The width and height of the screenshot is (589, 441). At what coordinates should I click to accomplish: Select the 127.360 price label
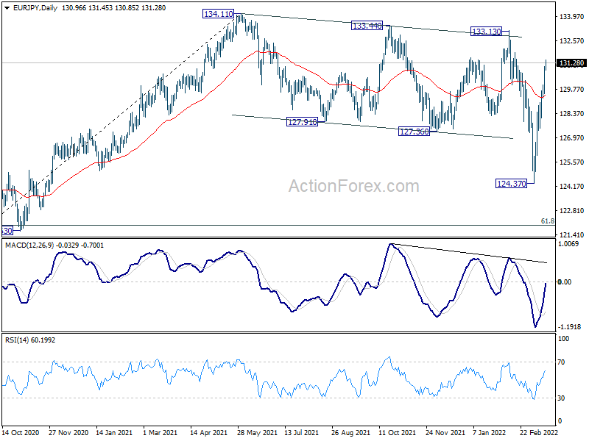coord(414,132)
